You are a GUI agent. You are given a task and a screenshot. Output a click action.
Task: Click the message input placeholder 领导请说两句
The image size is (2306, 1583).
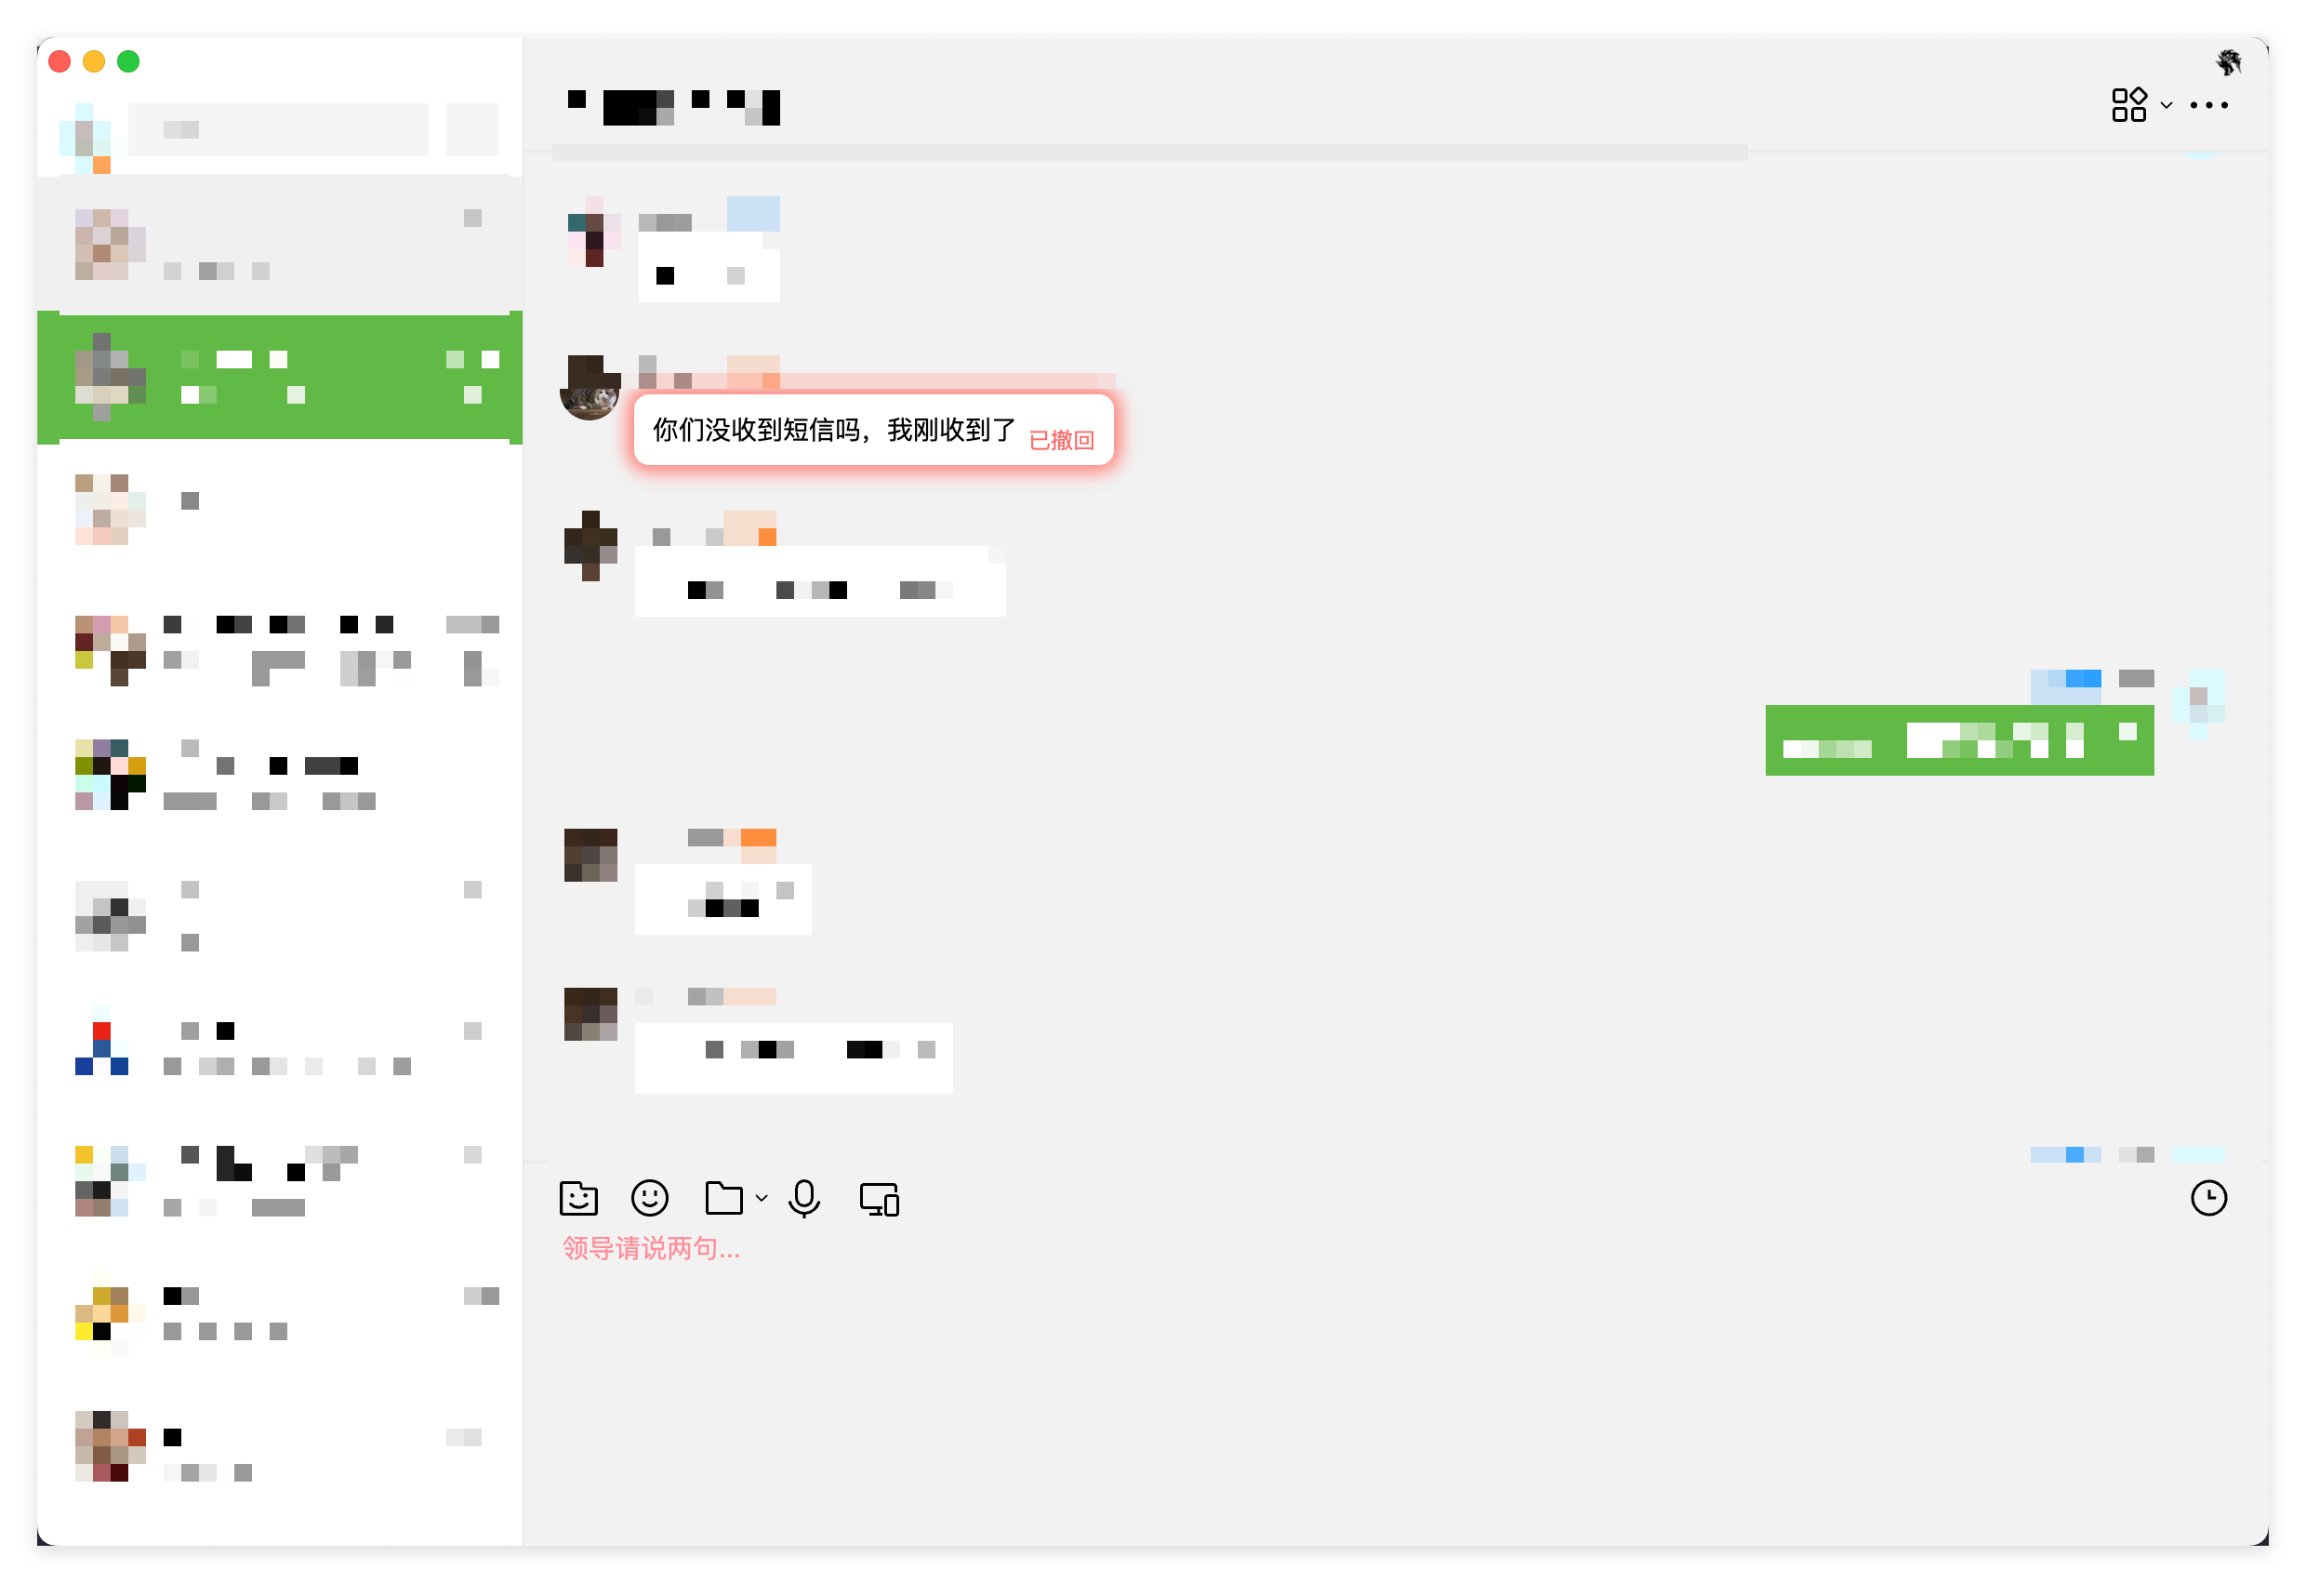click(651, 1247)
